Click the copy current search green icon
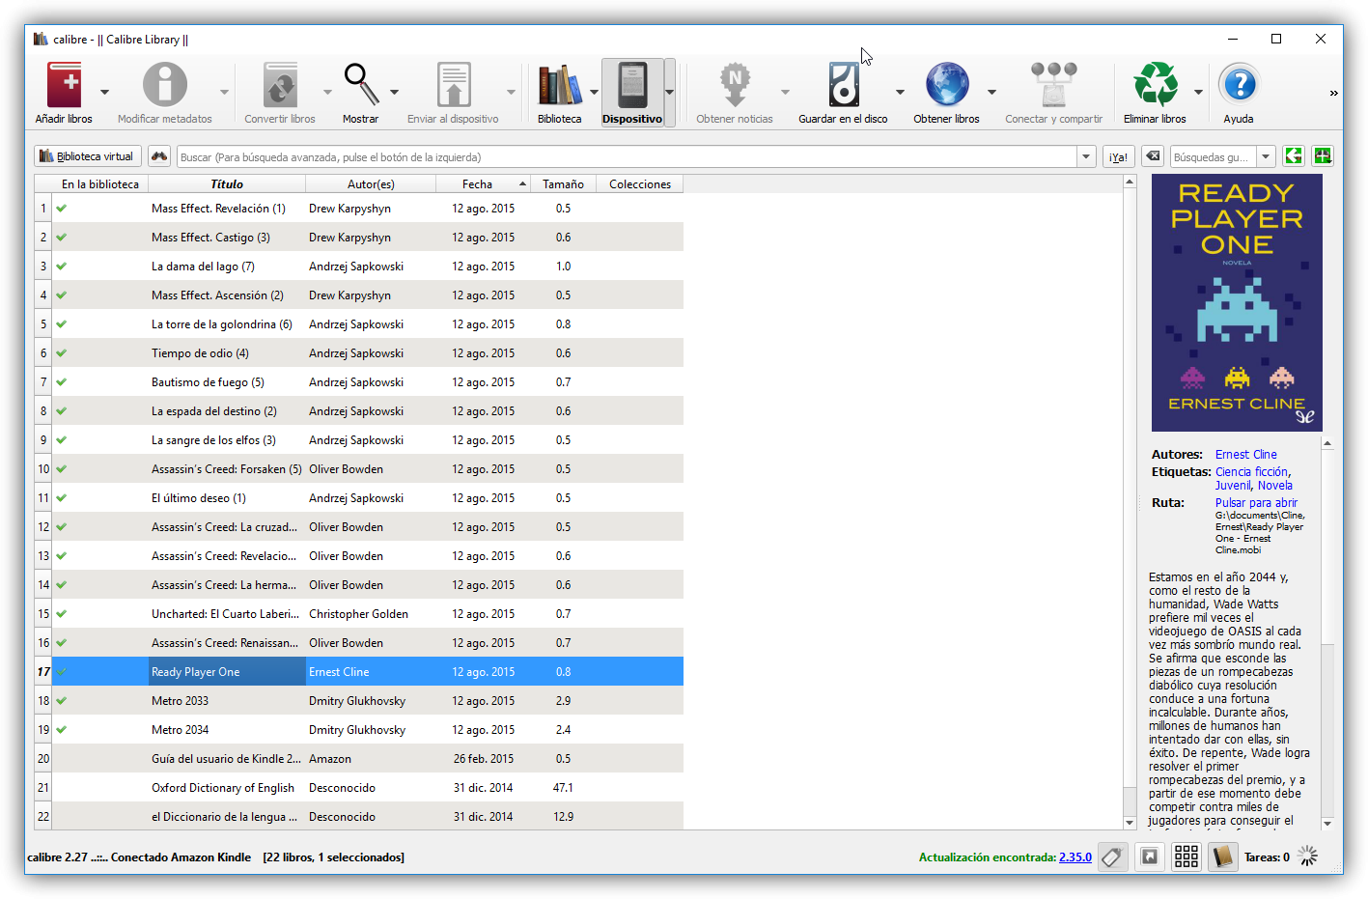Image resolution: width=1368 pixels, height=899 pixels. point(1294,156)
